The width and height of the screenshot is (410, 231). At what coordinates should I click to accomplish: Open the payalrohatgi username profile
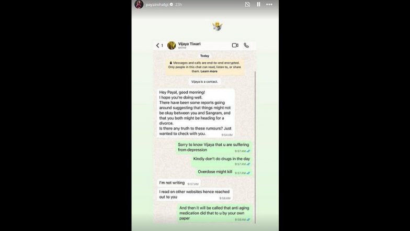[x=157, y=4]
